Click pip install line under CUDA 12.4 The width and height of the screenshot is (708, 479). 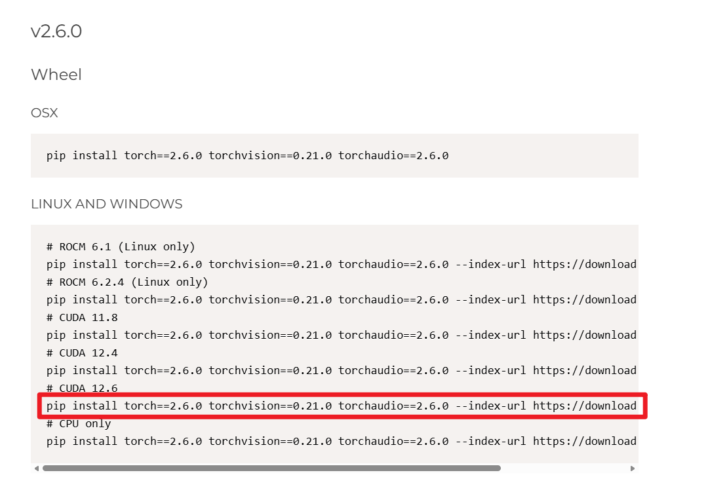[x=342, y=371]
